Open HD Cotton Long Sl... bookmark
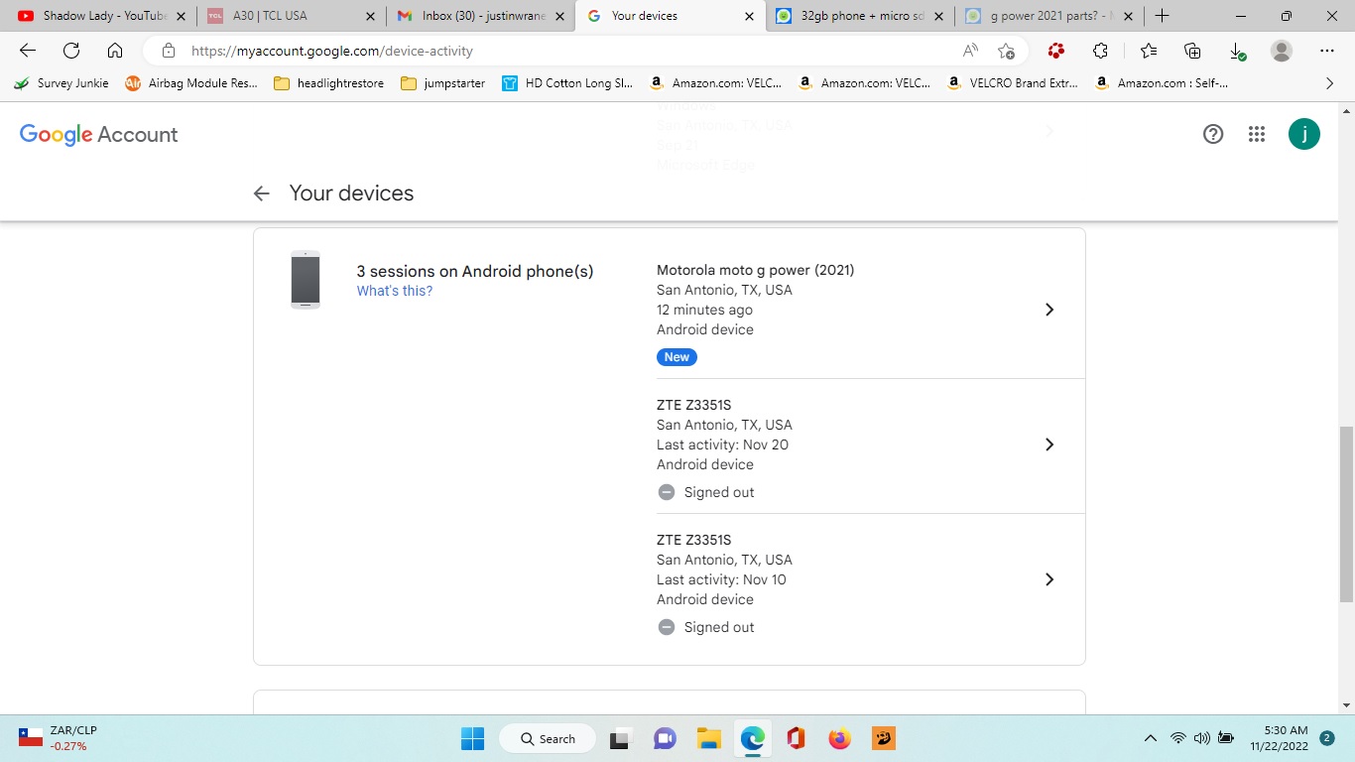 point(567,83)
